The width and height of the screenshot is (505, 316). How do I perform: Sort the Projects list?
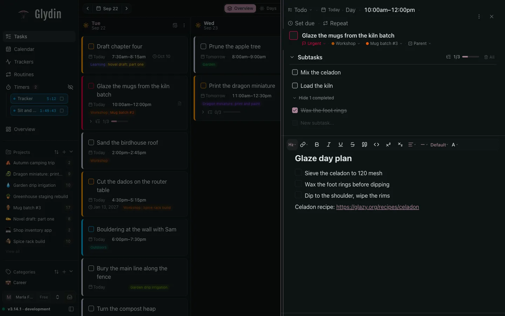56,152
